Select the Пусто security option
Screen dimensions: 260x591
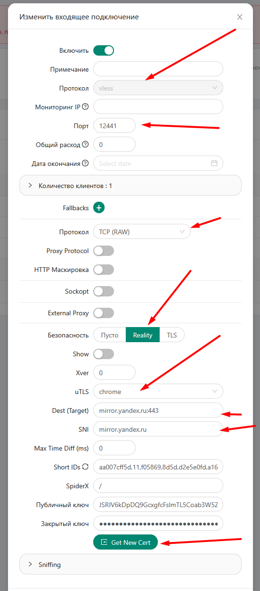(110, 335)
